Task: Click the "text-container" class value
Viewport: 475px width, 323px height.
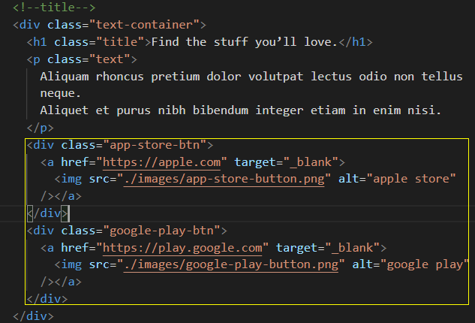Action: click(144, 25)
